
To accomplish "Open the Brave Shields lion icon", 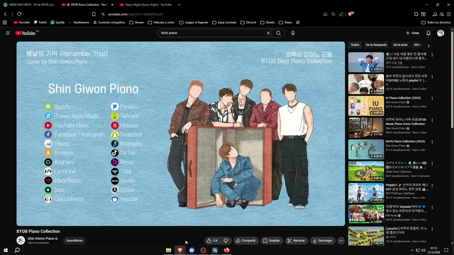I will (x=350, y=14).
